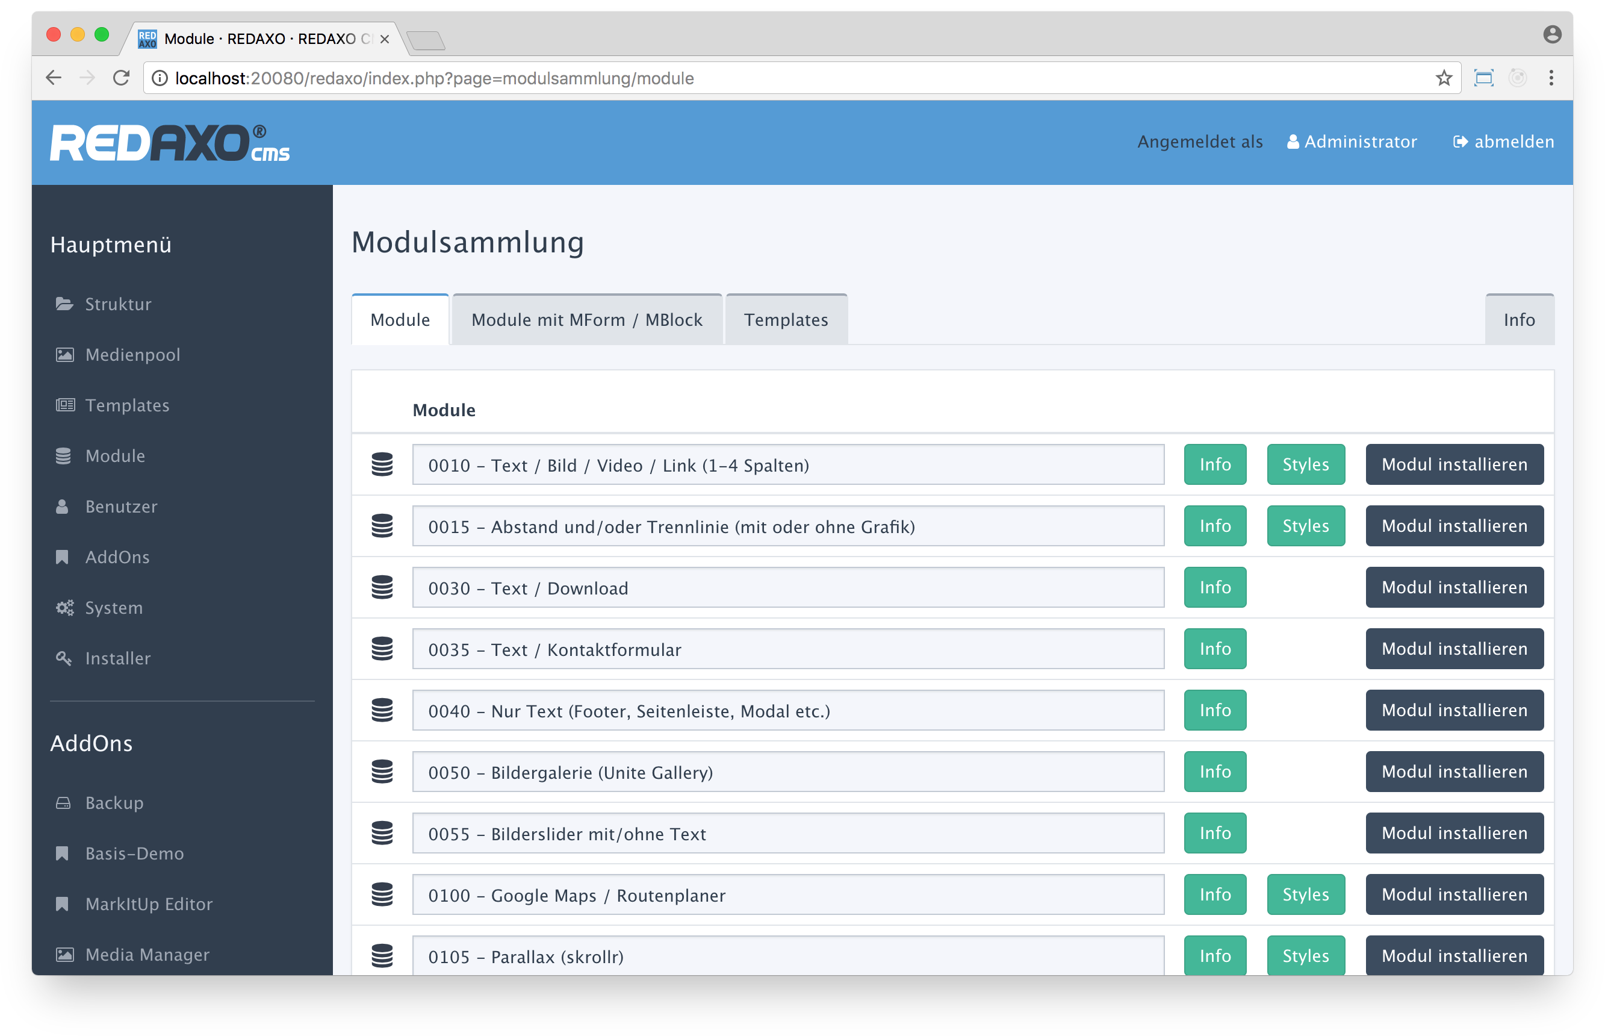Show Styles for 0100 Google Maps module
The height and width of the screenshot is (1036, 1605).
1305,894
